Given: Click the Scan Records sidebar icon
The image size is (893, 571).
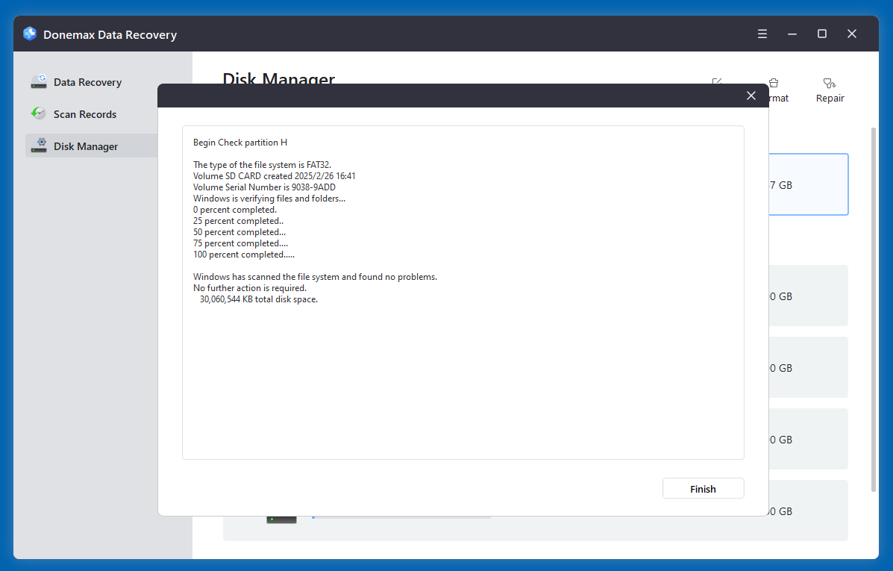Looking at the screenshot, I should (x=38, y=113).
